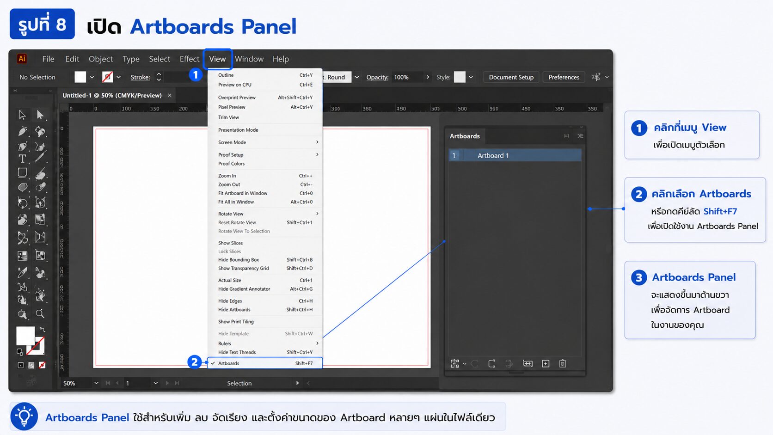Viewport: 773px width, 435px height.
Task: Toggle Hide Edges in View menu
Action: point(265,301)
